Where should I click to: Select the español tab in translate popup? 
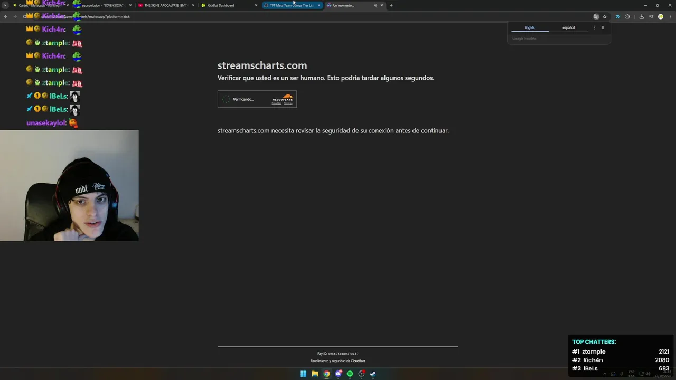click(x=568, y=27)
